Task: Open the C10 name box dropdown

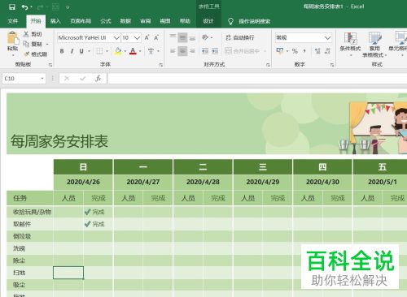Action: [x=42, y=79]
